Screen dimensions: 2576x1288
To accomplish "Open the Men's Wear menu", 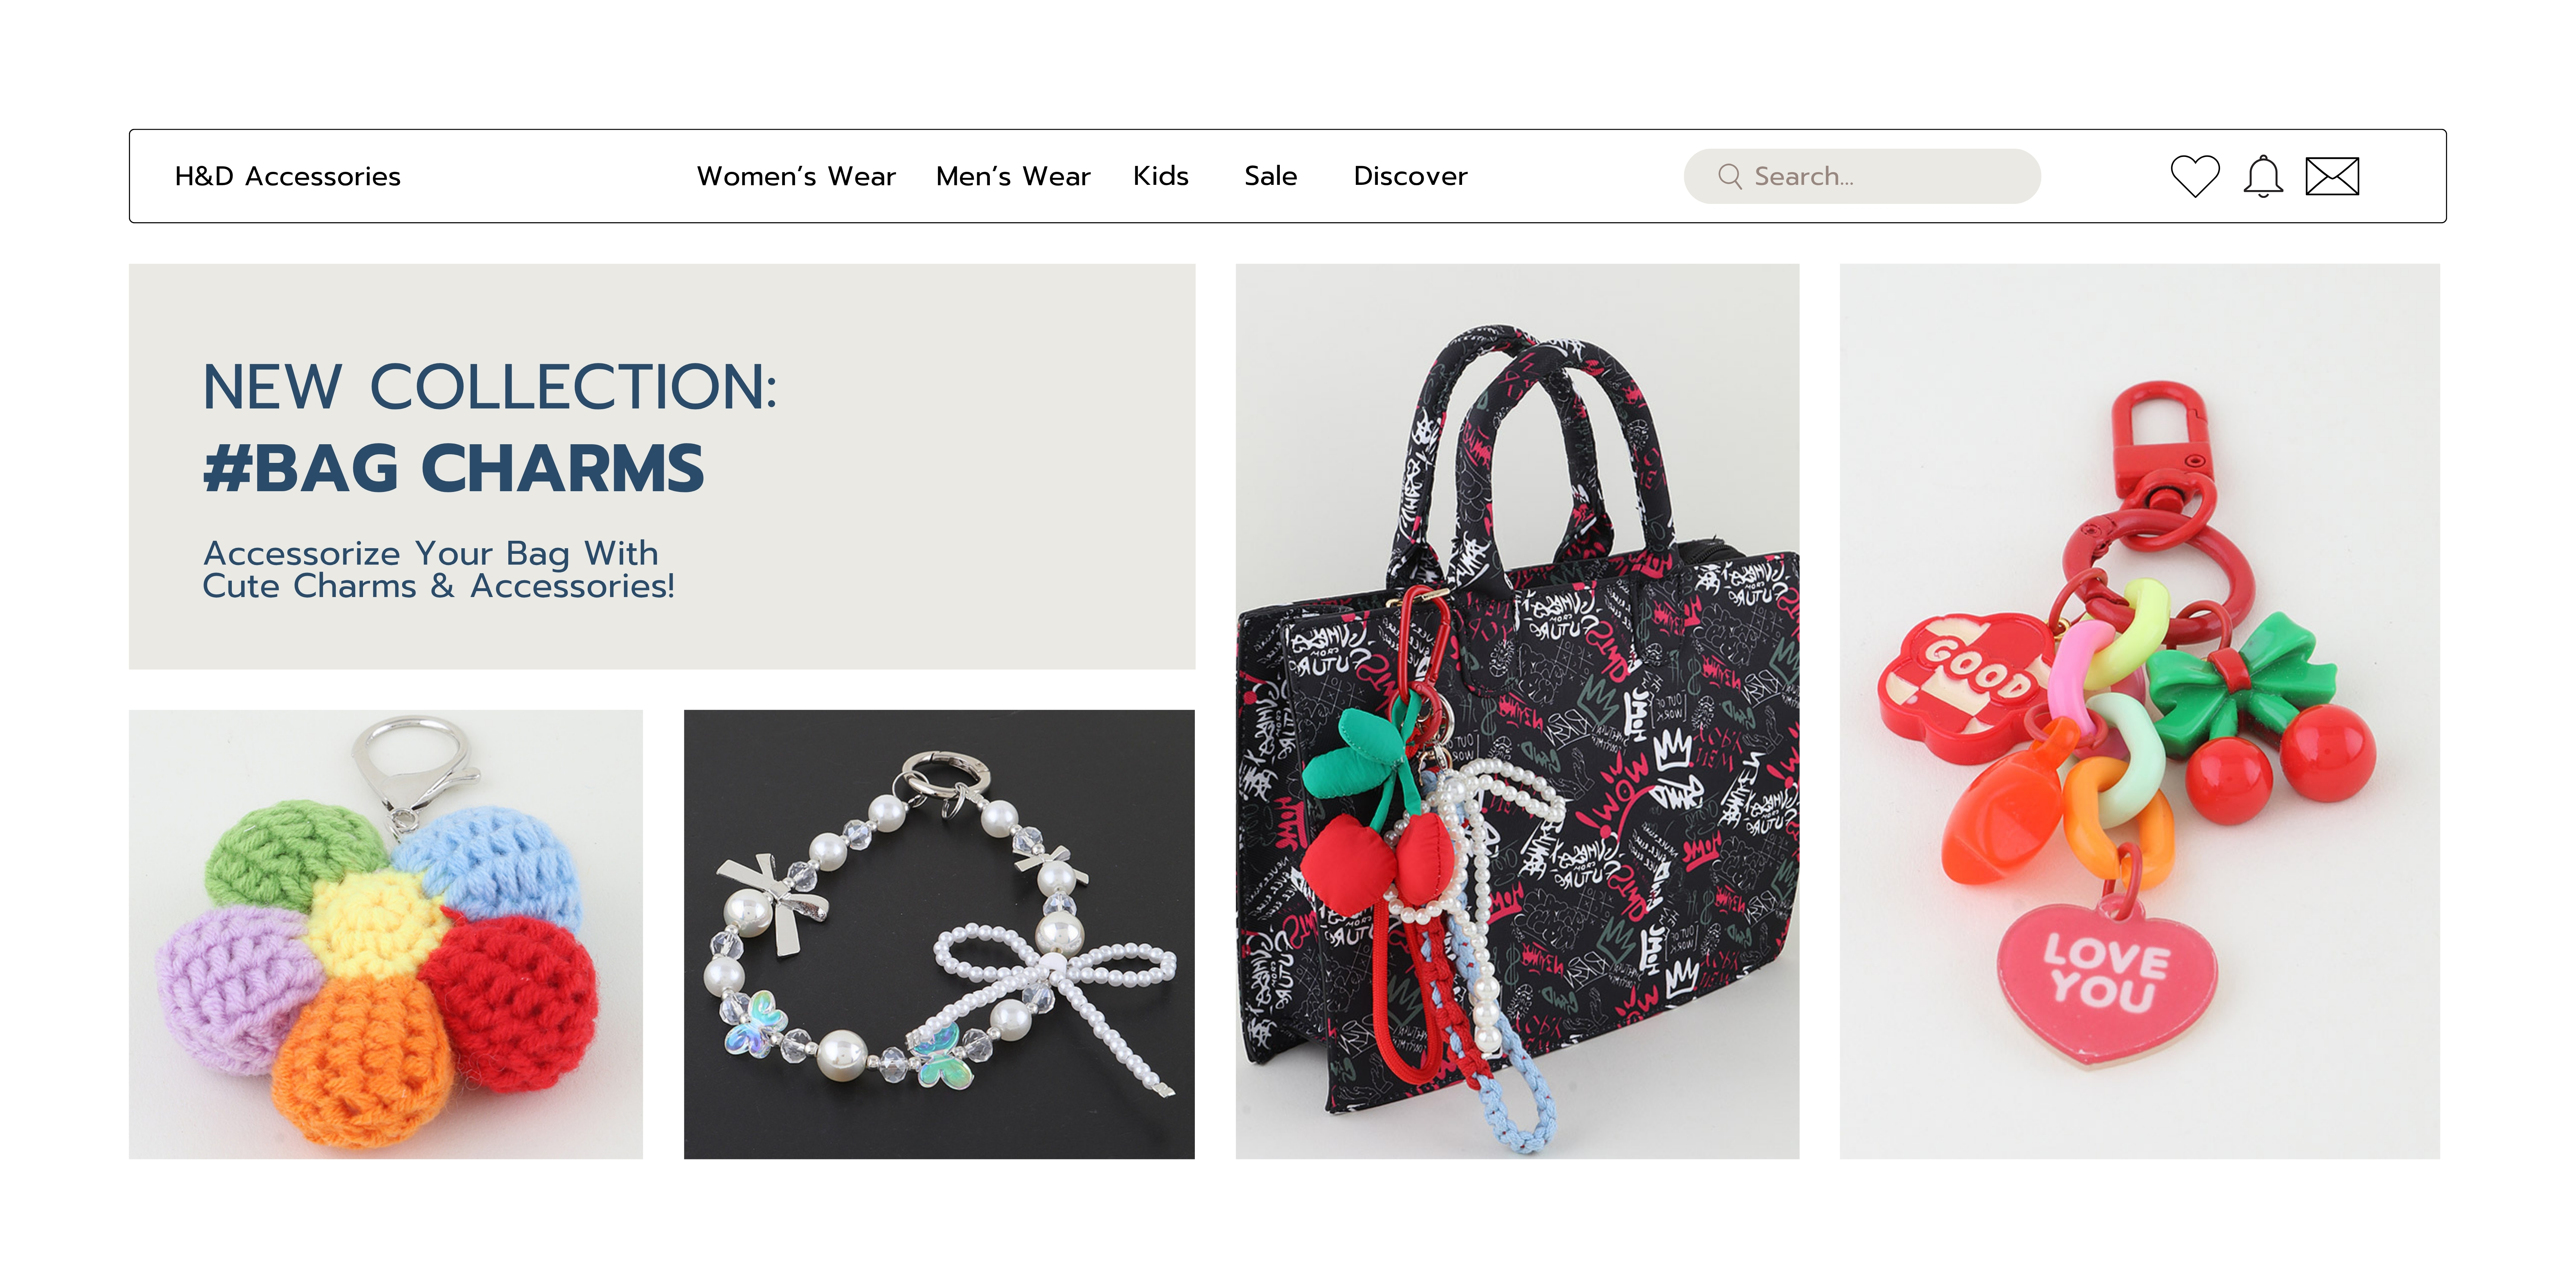I will click(1013, 176).
